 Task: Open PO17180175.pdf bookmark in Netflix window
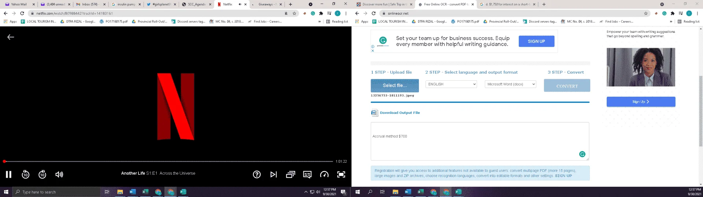(114, 22)
